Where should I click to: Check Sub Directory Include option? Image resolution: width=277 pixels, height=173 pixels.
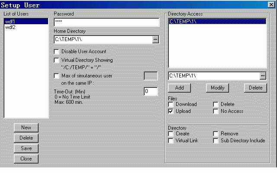216,141
